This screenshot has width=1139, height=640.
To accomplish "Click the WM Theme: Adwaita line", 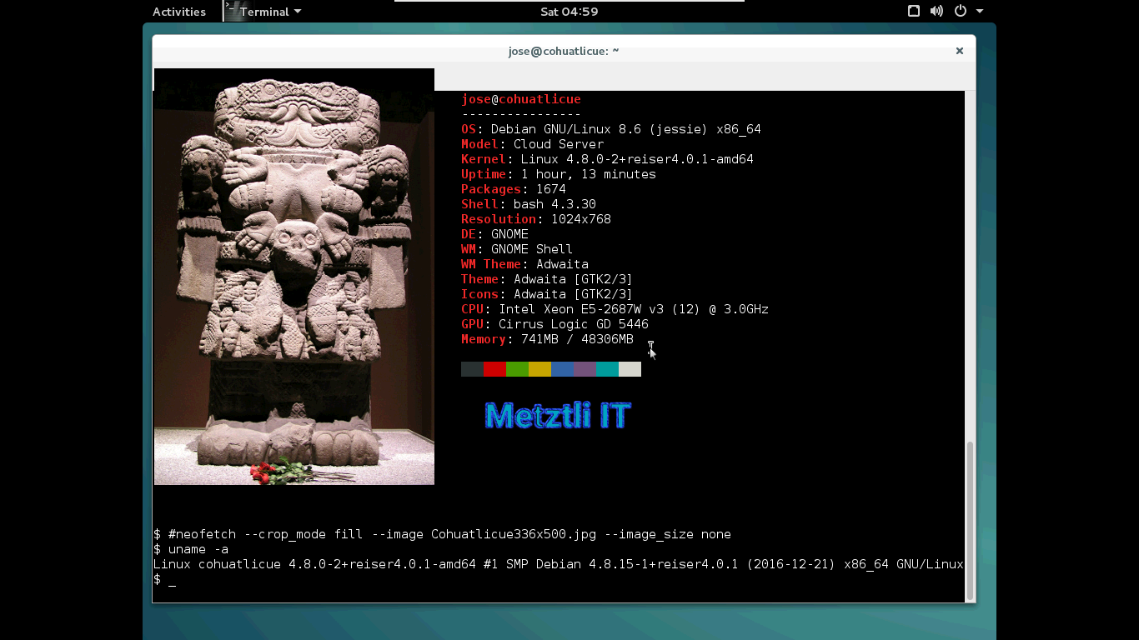I will (524, 264).
